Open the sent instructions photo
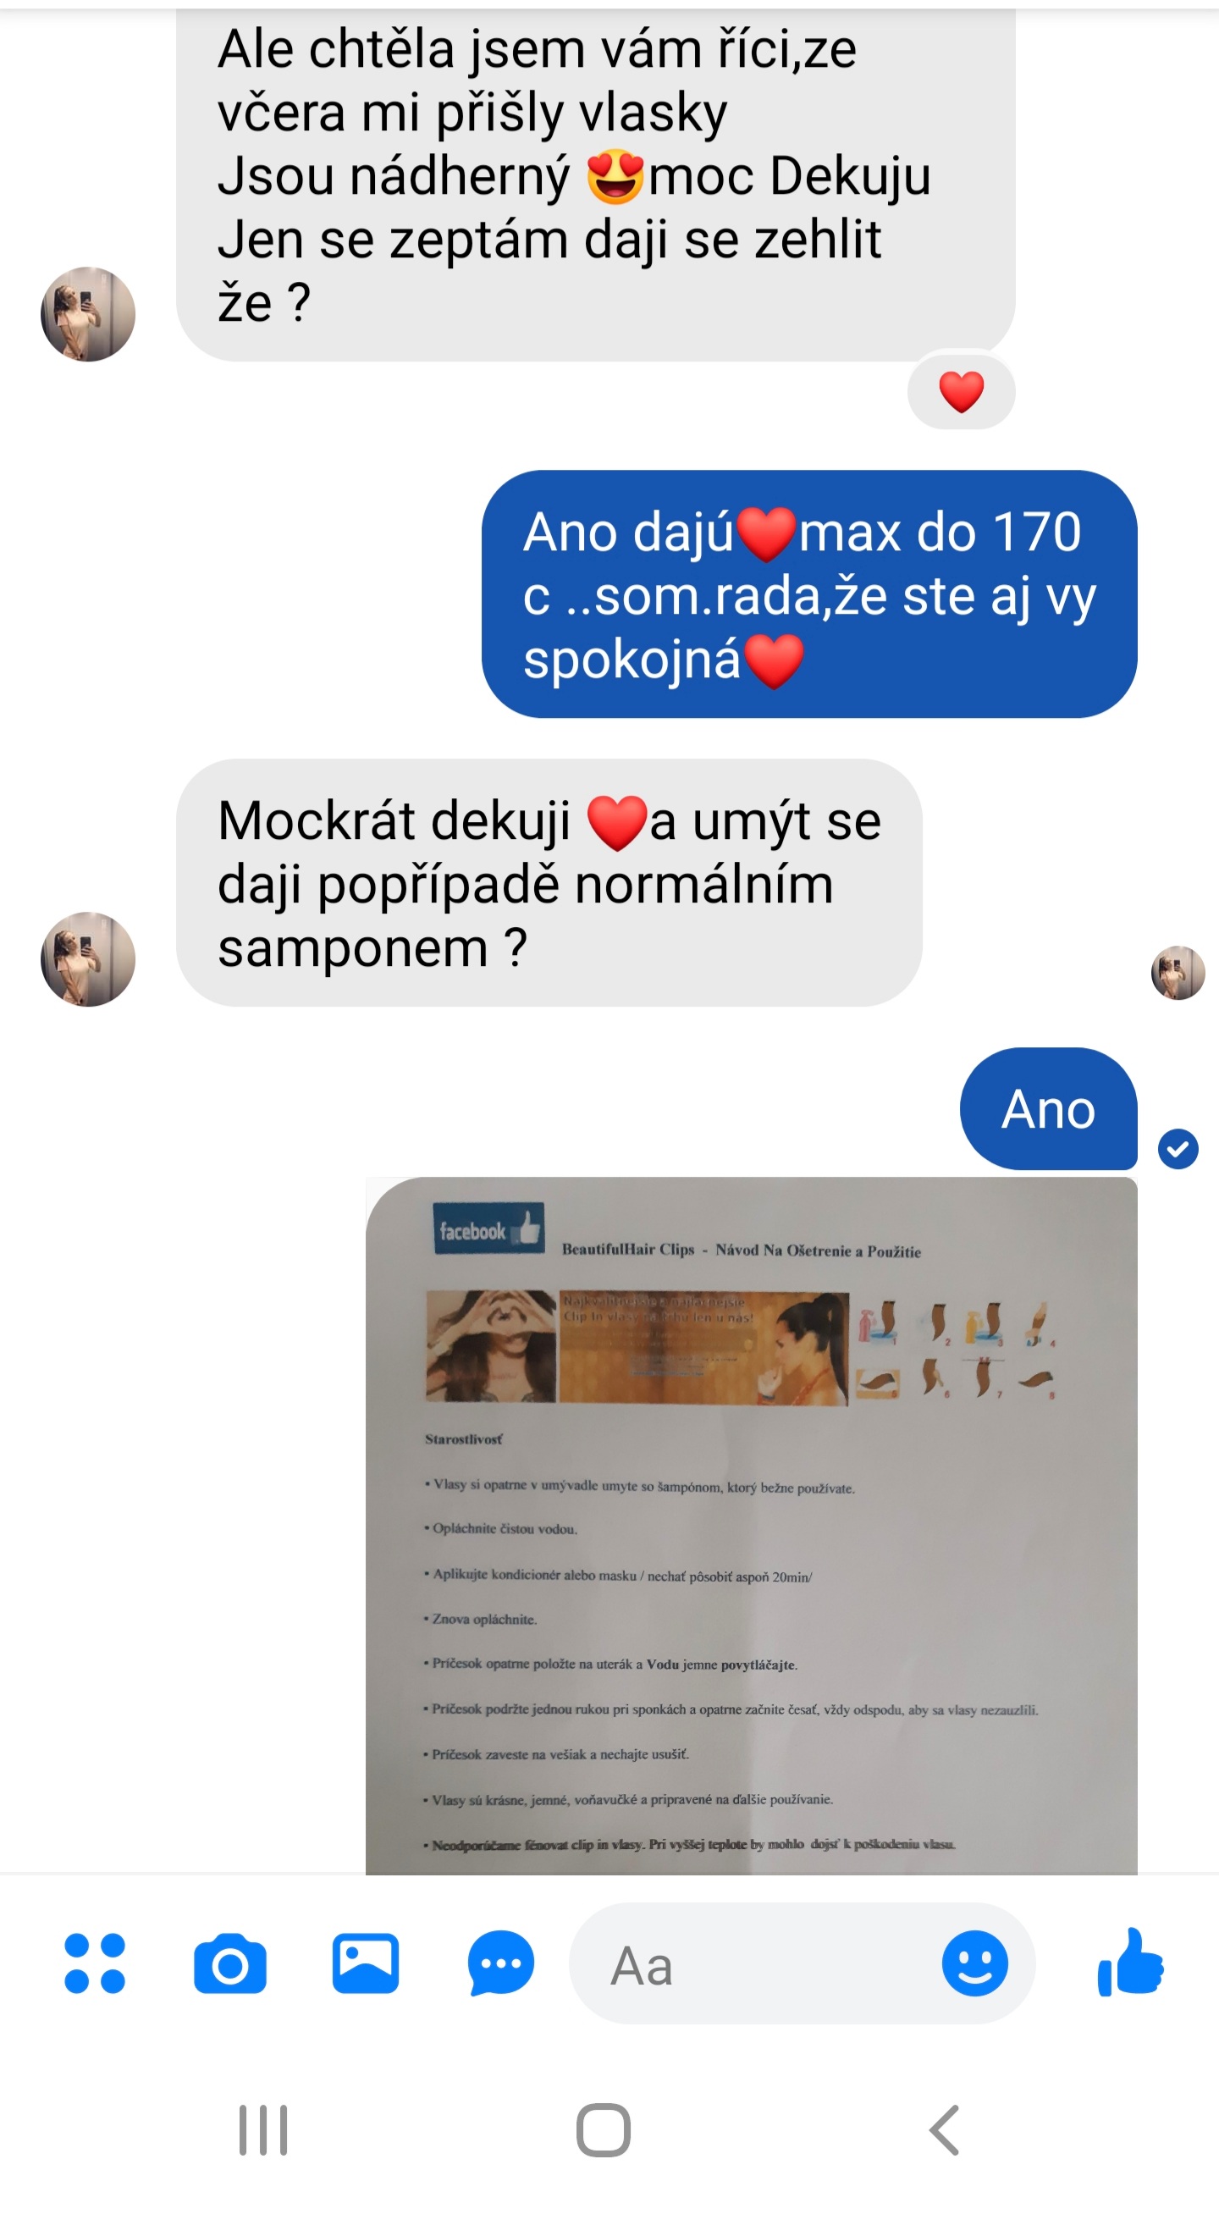Screen dimensions: 1219x2214 pyautogui.click(x=752, y=1526)
